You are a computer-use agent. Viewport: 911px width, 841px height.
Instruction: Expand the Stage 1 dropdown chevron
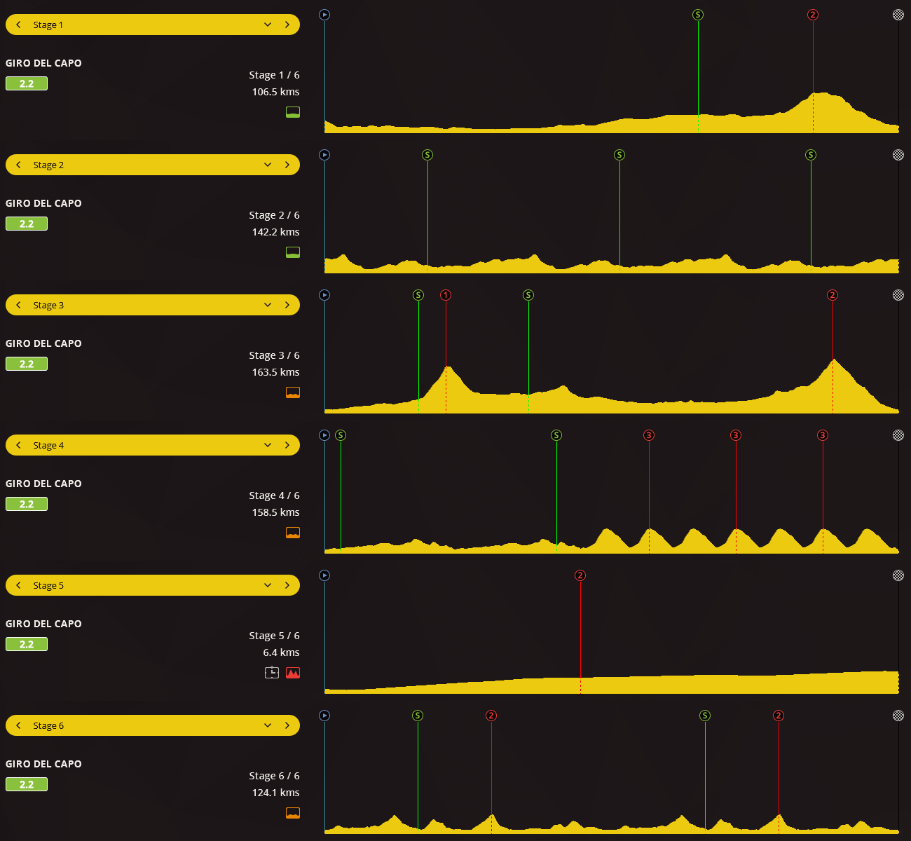pyautogui.click(x=268, y=25)
